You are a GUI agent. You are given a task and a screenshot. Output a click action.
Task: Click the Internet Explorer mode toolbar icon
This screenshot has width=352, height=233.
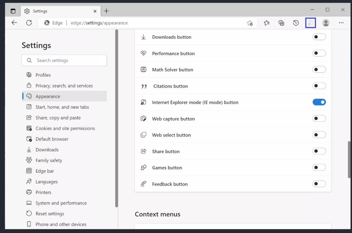click(310, 23)
